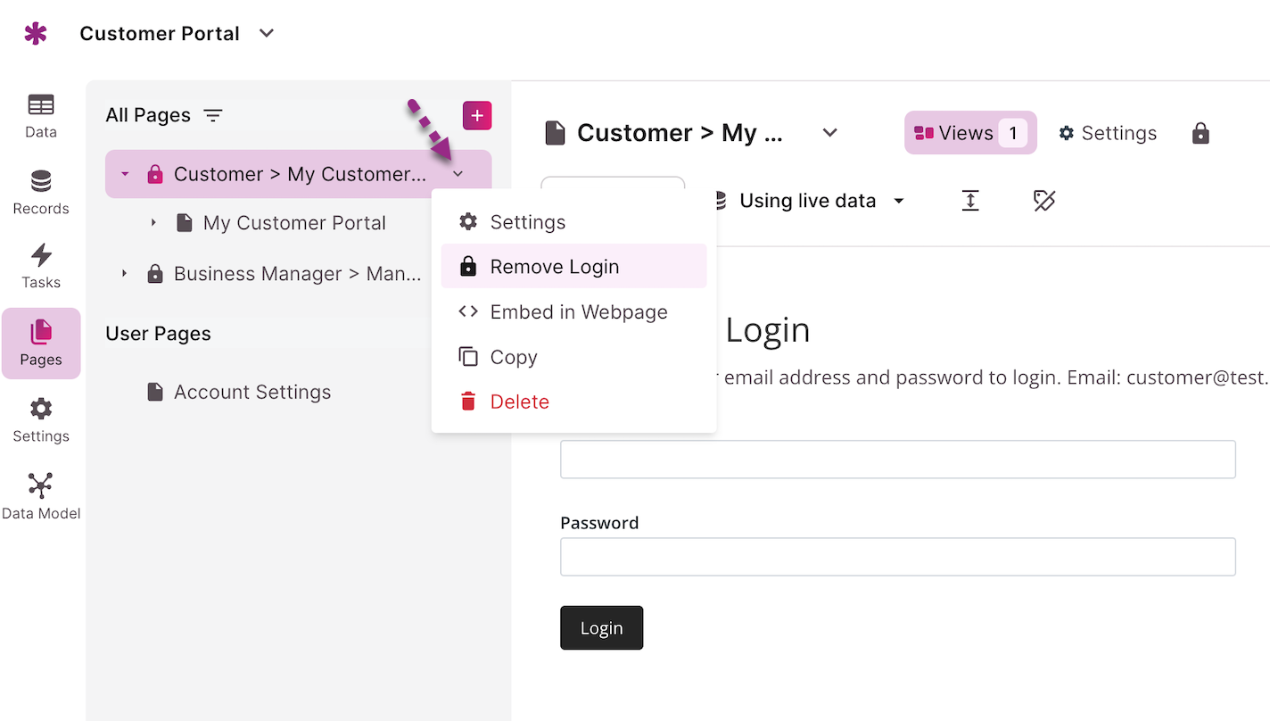Open the Data section in sidebar

coord(41,116)
